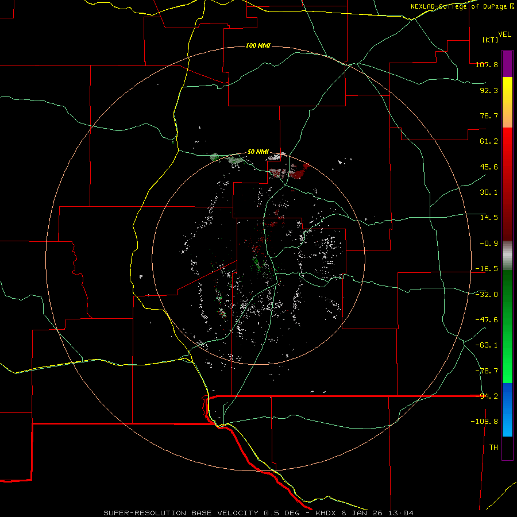Select the -16.5 velocity scale value
This screenshot has height=517, width=517.
[x=487, y=269]
